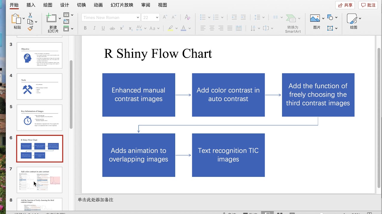
Task: Open the Times New Roman font dropdown
Action: click(x=111, y=18)
